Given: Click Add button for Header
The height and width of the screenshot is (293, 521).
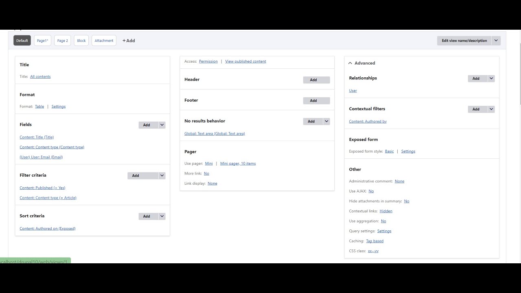Looking at the screenshot, I should (316, 80).
